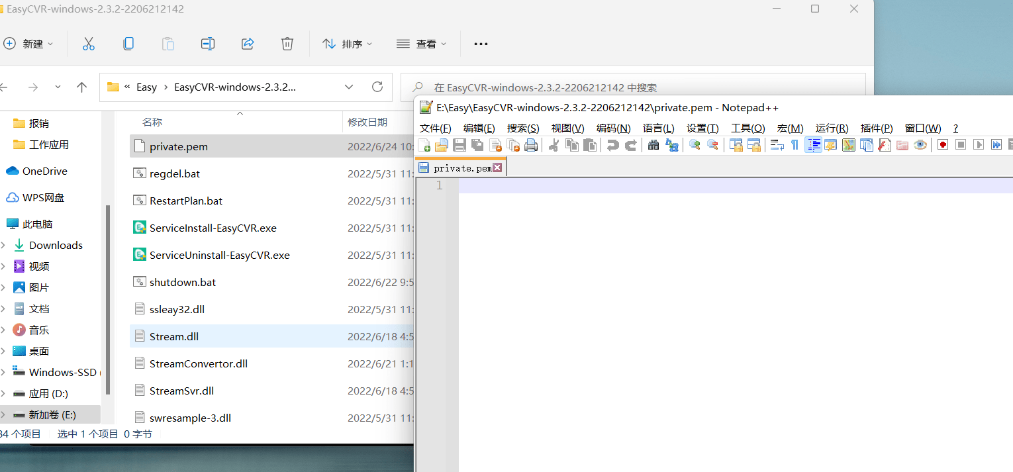
Task: Expand Windows-SSD drive in navigation pane
Action: [3, 372]
